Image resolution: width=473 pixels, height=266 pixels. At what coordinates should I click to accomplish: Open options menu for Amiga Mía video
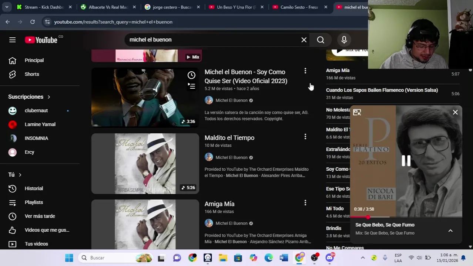(x=305, y=203)
